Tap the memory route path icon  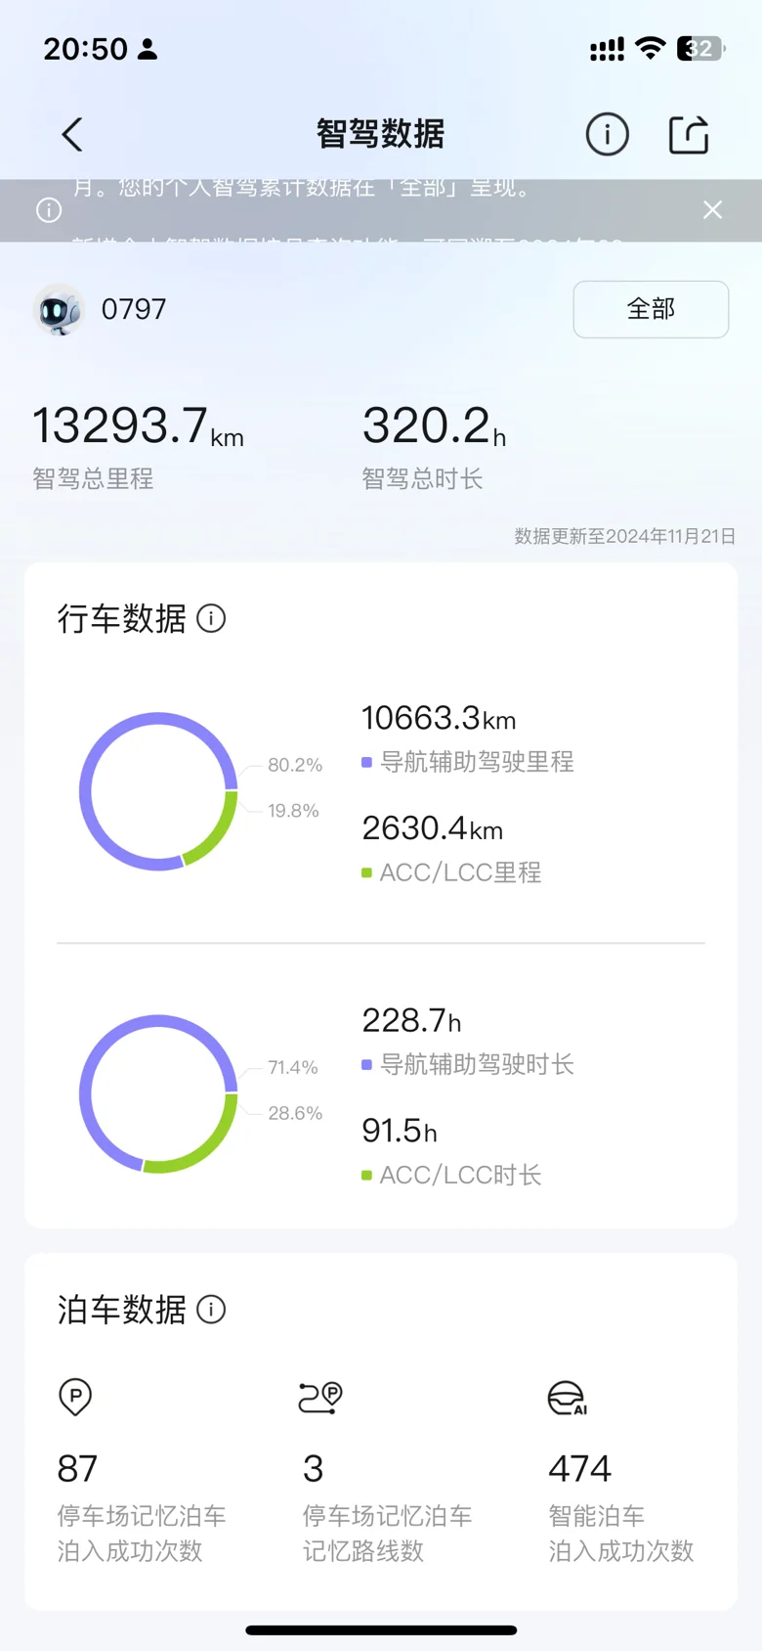(320, 1397)
